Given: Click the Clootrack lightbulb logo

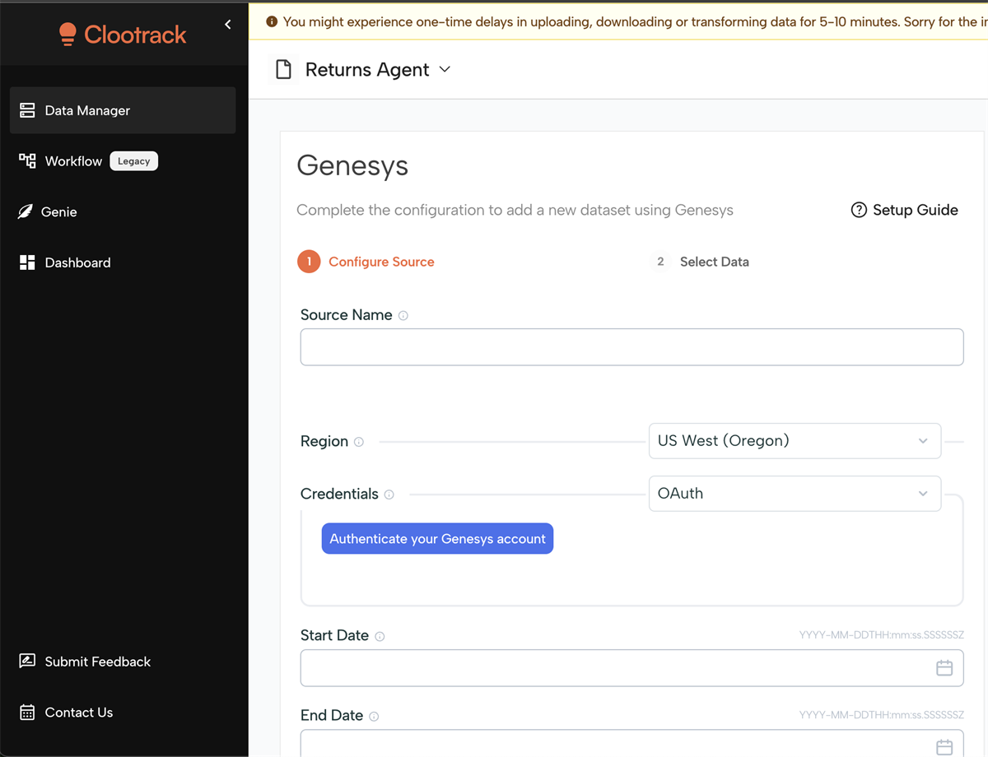Looking at the screenshot, I should 68,34.
